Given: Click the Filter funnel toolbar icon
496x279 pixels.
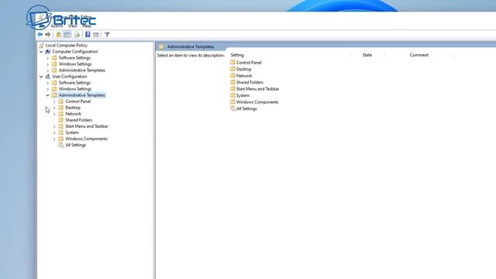Looking at the screenshot, I should 107,34.
